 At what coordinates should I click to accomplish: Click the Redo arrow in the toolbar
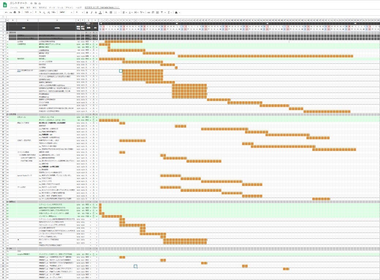11,12
